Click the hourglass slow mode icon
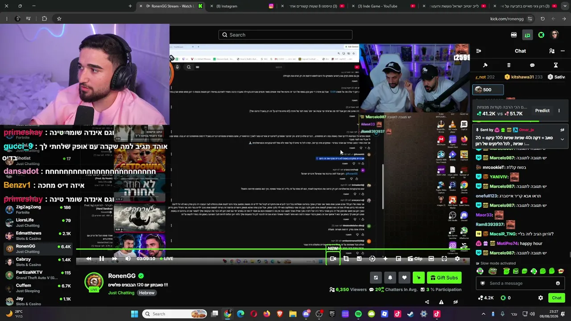 click(x=556, y=65)
